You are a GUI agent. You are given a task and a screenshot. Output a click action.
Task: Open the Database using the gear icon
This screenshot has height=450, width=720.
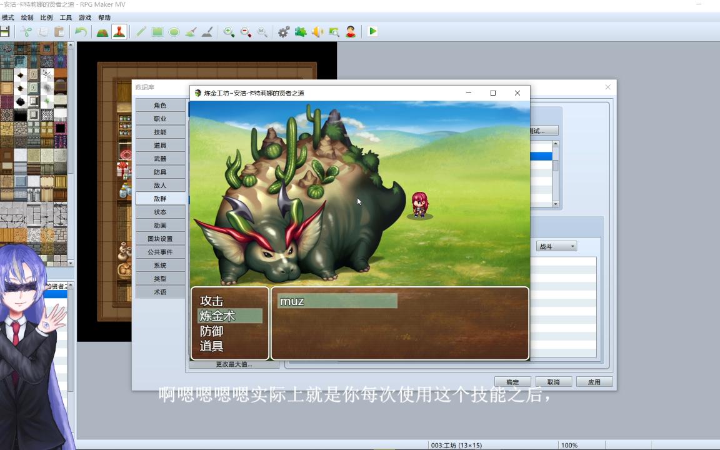283,31
